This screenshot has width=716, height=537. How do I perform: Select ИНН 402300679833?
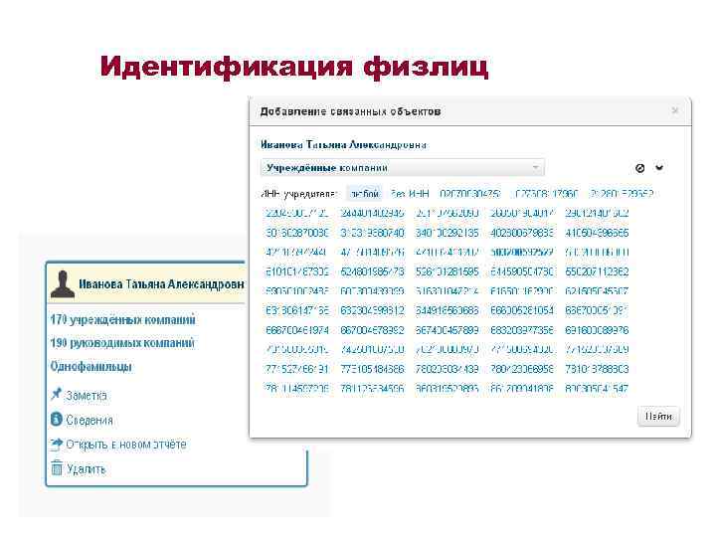tap(522, 233)
